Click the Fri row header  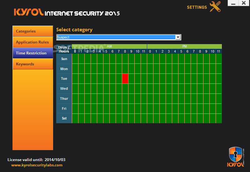point(64,109)
